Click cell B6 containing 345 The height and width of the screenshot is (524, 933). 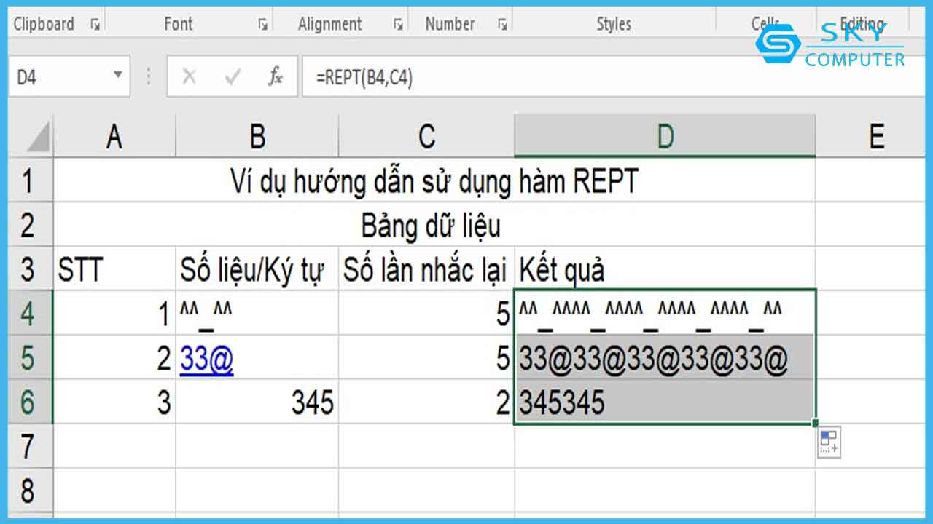257,402
